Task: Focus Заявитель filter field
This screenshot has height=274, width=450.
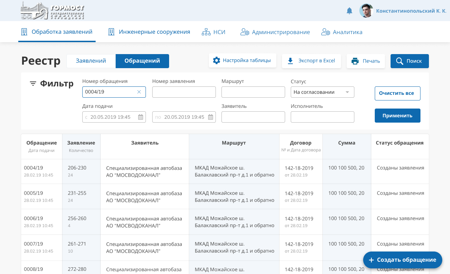Action: tap(253, 117)
